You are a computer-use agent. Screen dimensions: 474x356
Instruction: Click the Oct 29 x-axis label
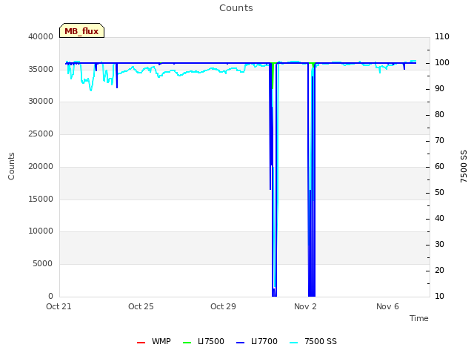(x=223, y=306)
